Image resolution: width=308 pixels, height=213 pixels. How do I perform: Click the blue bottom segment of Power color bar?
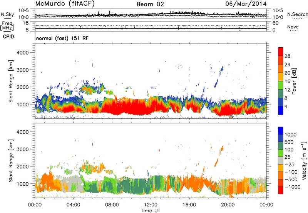(x=281, y=110)
